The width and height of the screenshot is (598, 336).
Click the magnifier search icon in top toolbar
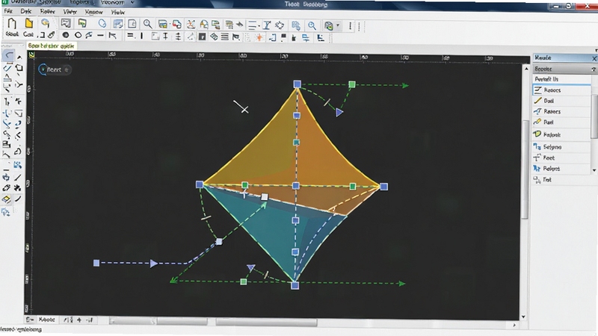pos(147,25)
